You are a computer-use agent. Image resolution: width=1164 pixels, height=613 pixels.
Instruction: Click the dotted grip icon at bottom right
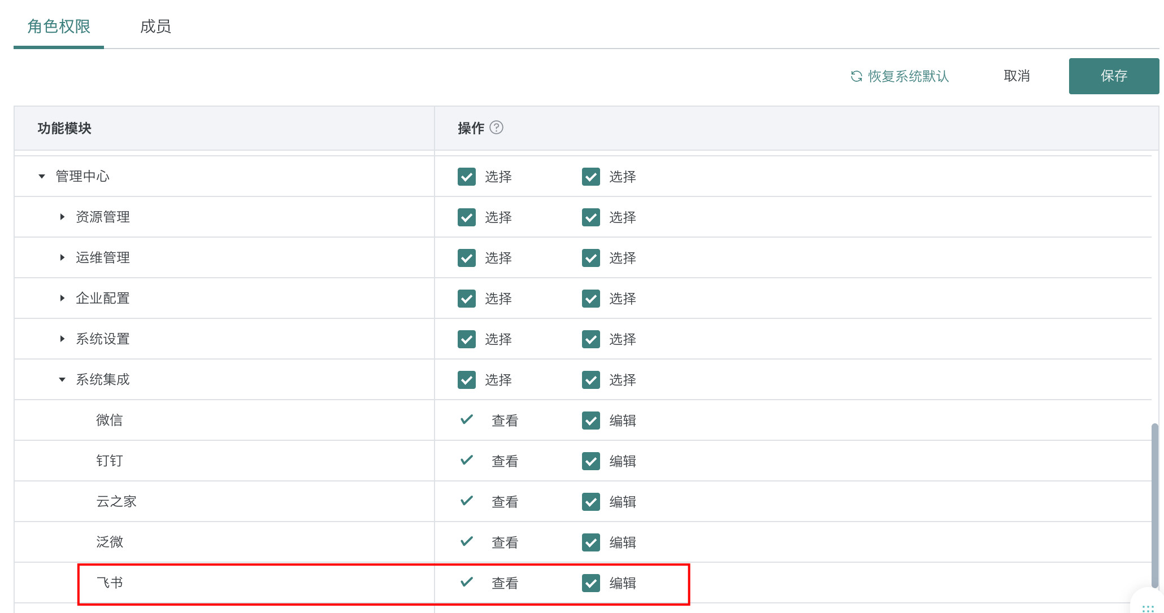[1148, 608]
